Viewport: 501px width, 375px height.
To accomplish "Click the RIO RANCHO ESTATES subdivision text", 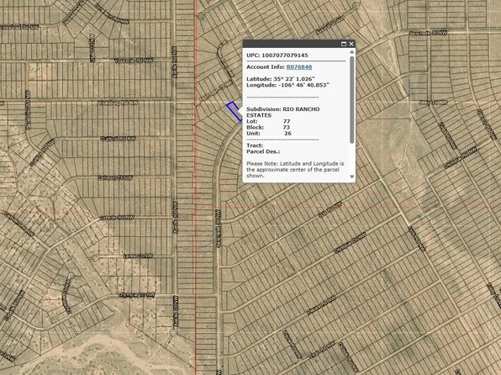I will click(282, 112).
